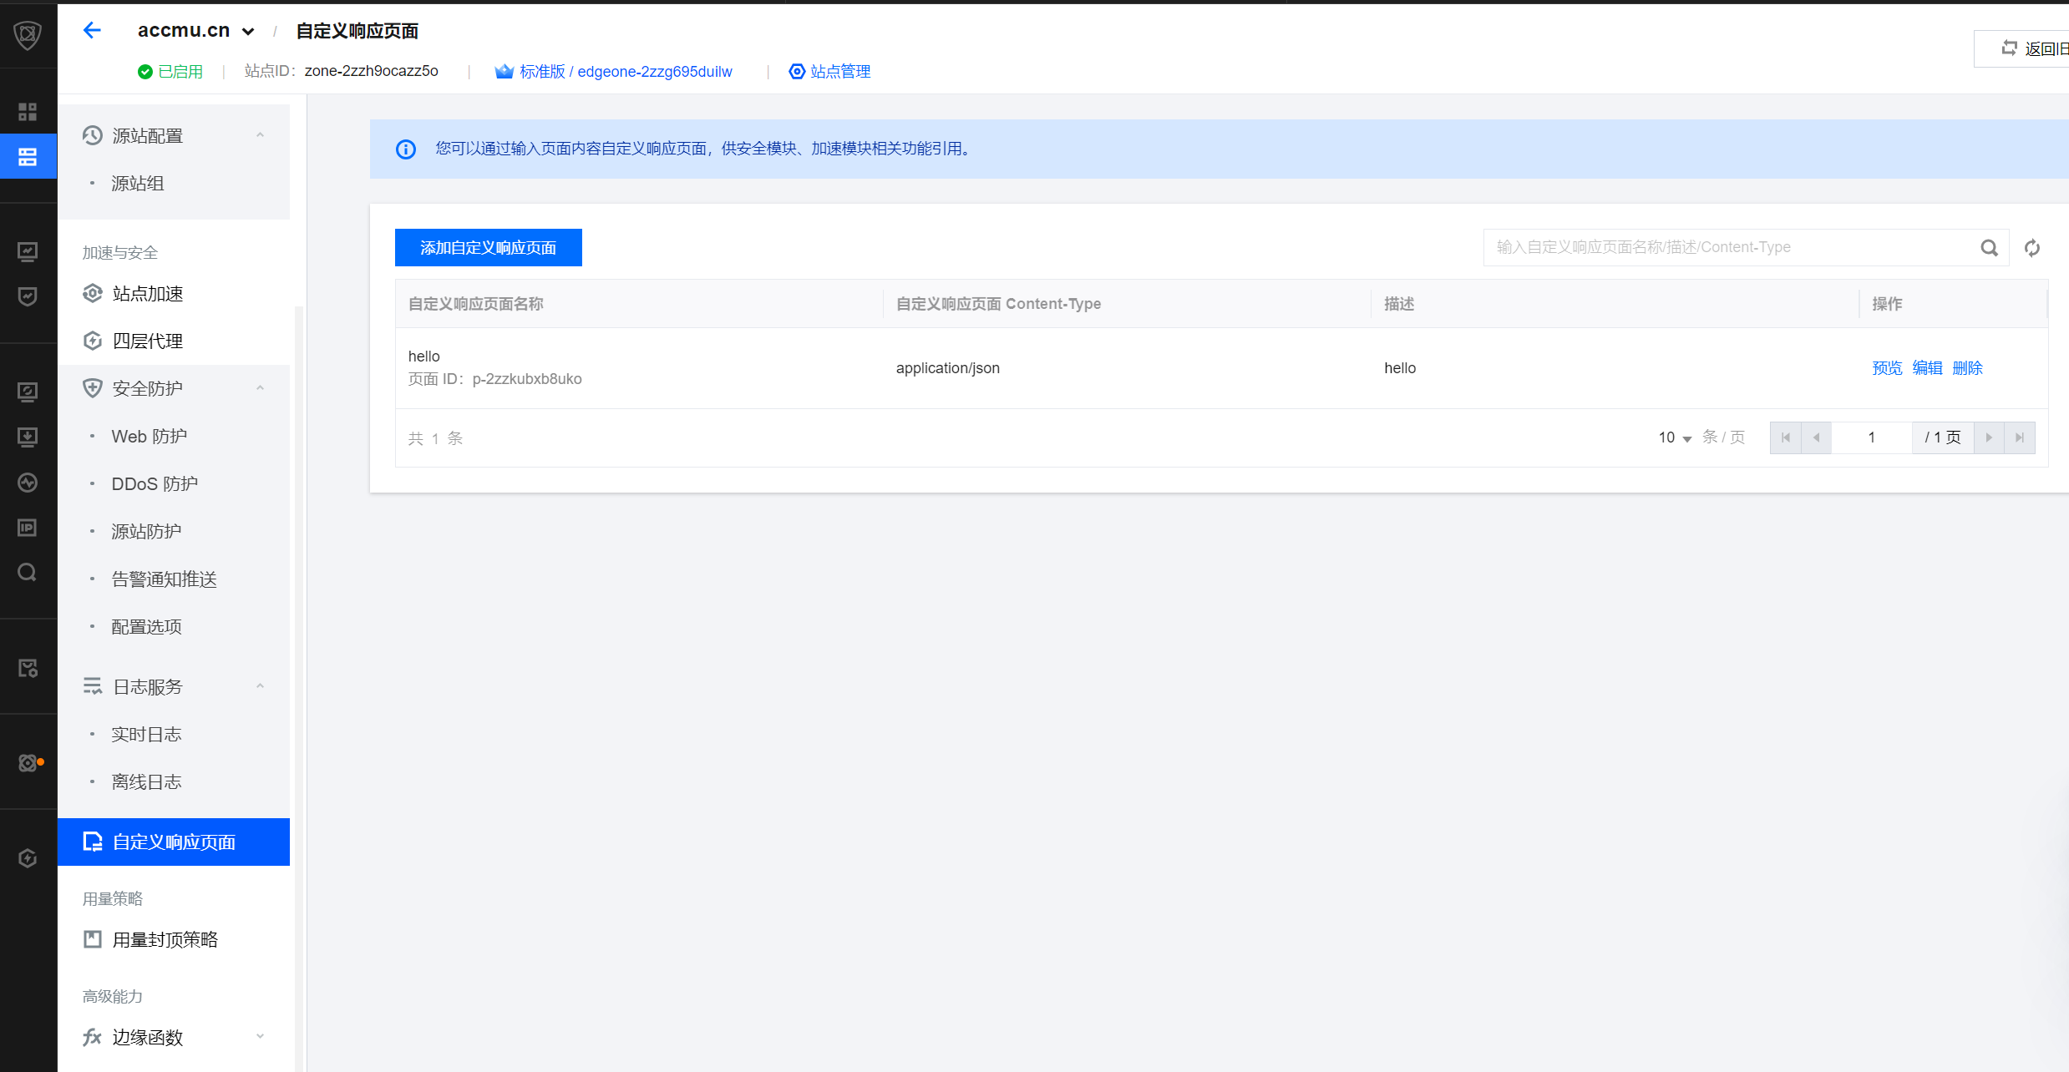2069x1072 pixels.
Task: Click the search magnifier icon in search field
Action: [1990, 248]
